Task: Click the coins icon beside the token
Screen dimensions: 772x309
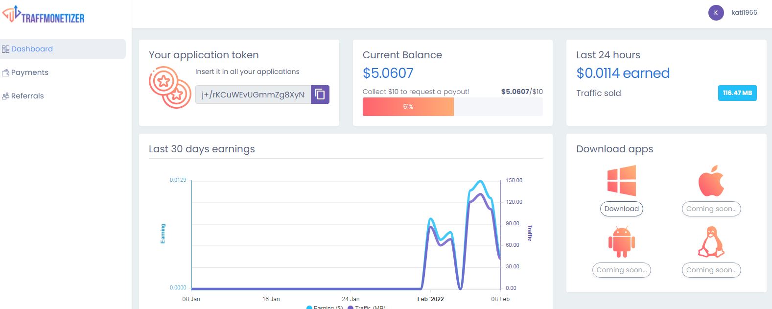Action: (169, 87)
